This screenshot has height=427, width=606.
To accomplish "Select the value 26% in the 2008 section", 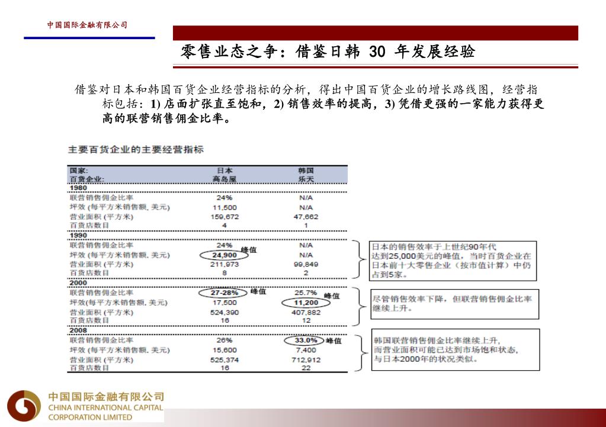I will [x=225, y=340].
